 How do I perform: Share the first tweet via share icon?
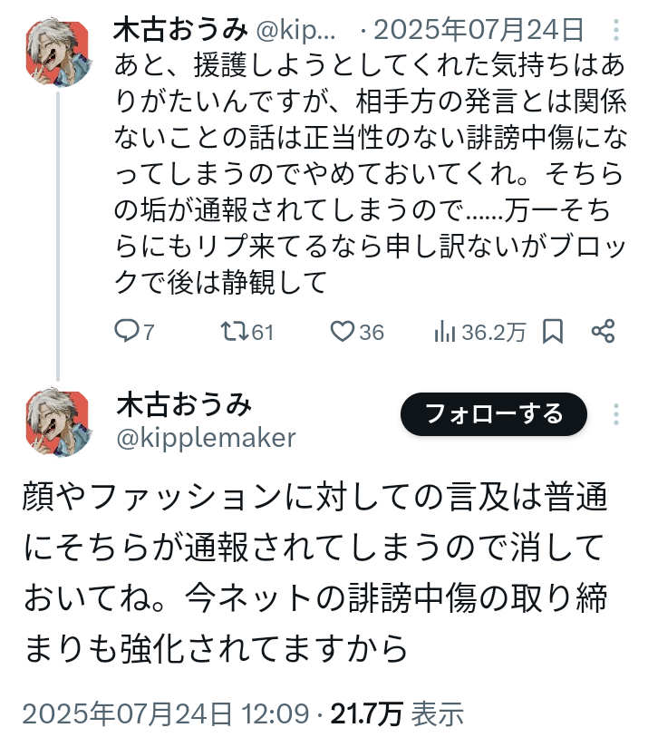point(603,333)
